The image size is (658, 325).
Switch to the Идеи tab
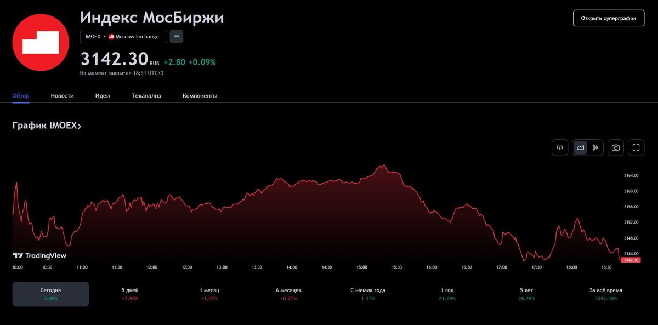pyautogui.click(x=103, y=95)
